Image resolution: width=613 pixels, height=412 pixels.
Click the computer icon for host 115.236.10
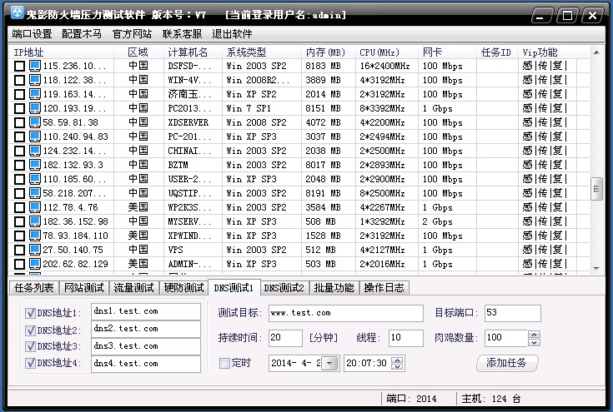coord(35,66)
